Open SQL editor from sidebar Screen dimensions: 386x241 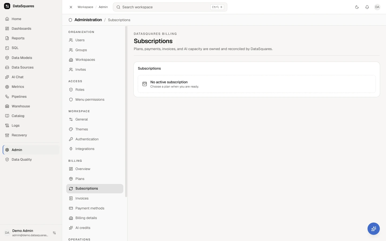coord(31,48)
